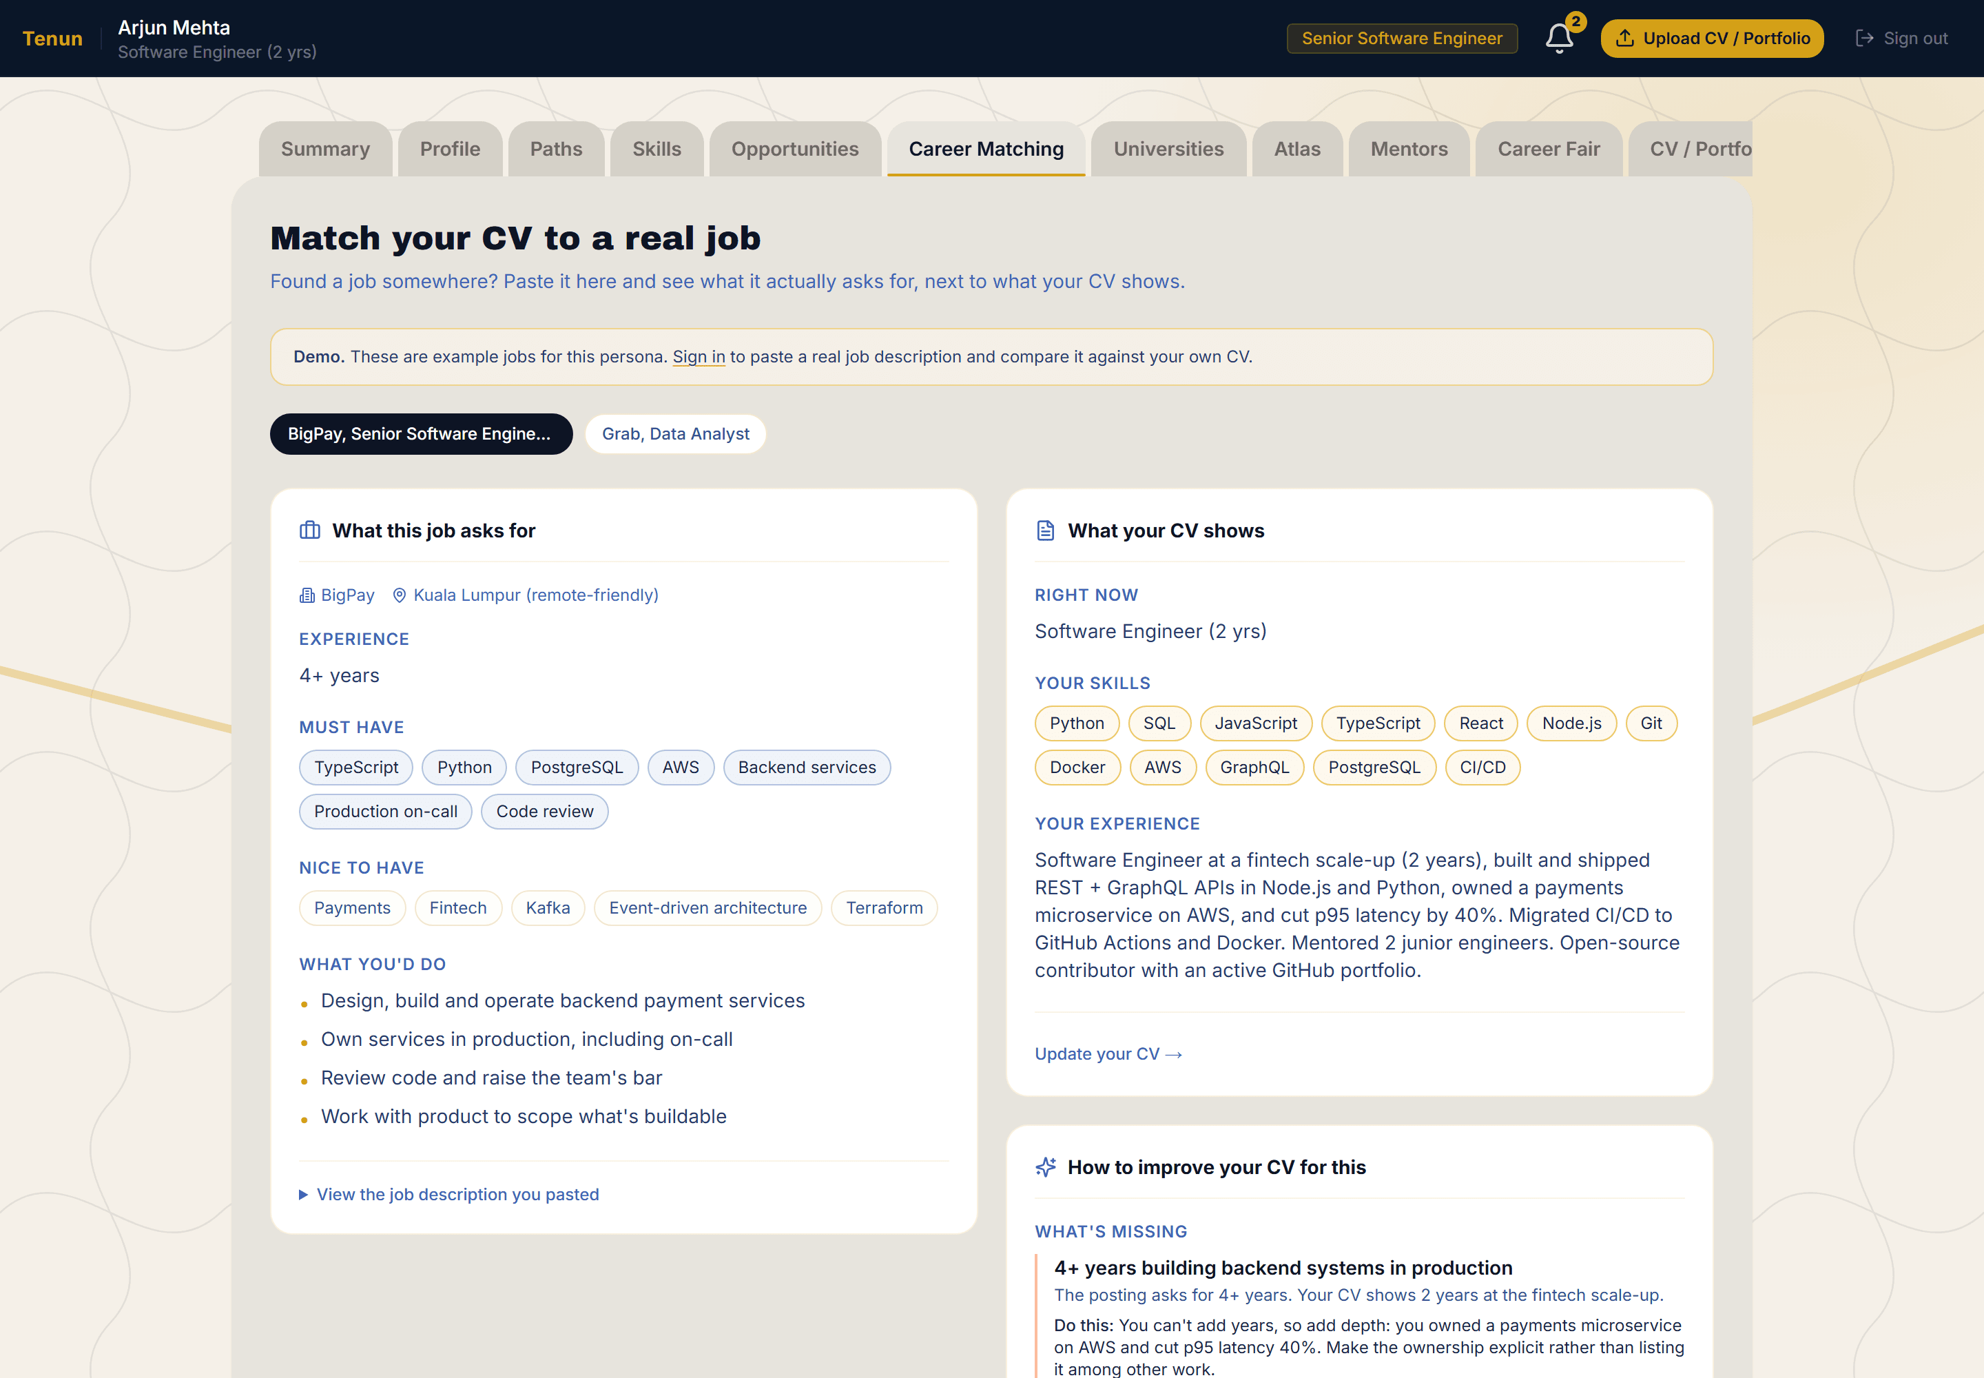Click the CI/CD skill chip
This screenshot has height=1378, width=1984.
point(1482,768)
